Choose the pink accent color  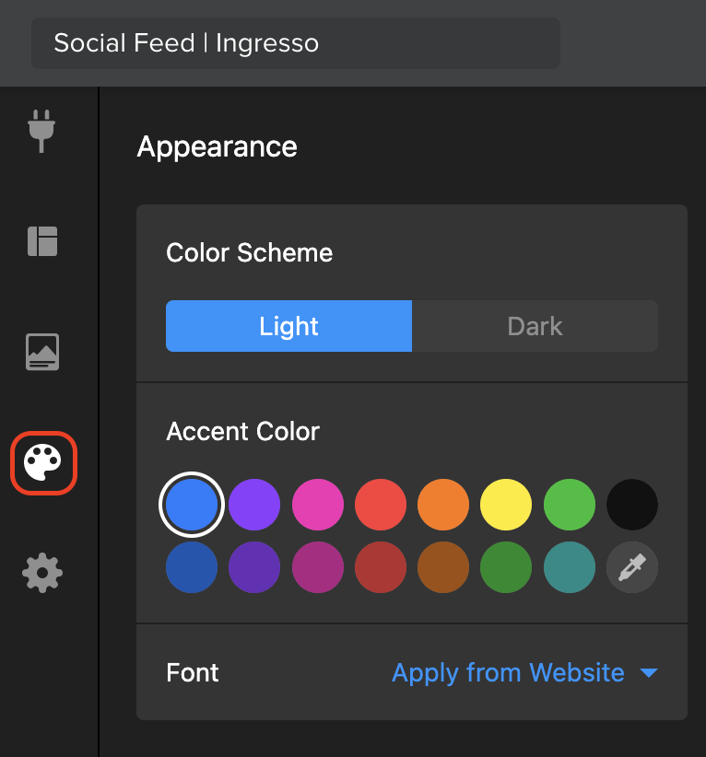point(317,505)
